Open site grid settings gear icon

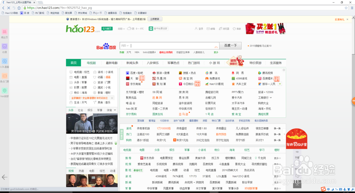pos(284,70)
